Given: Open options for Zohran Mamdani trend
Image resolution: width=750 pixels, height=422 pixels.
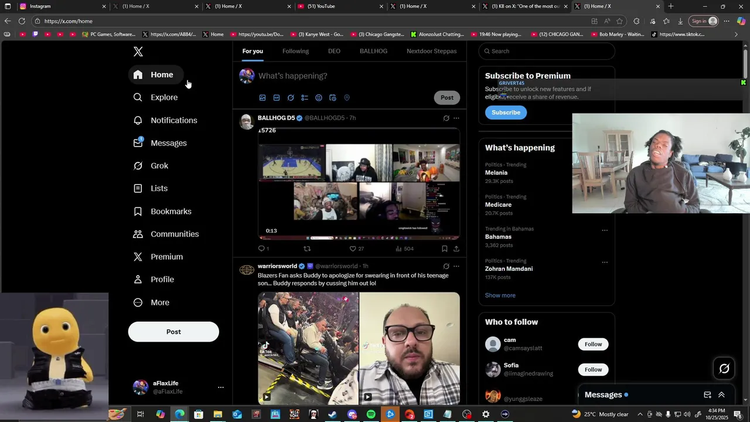Looking at the screenshot, I should [605, 263].
